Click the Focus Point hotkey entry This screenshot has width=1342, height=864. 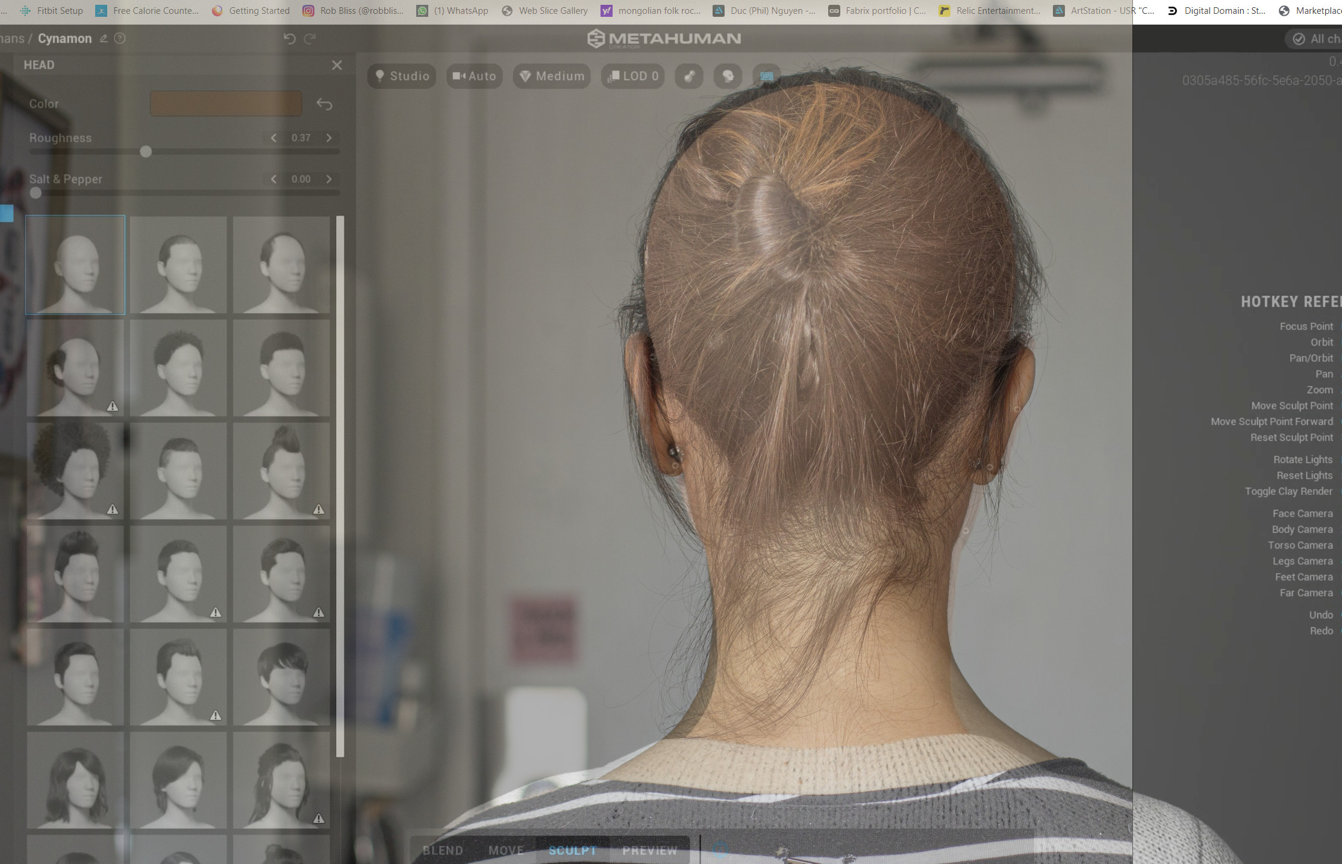(x=1306, y=326)
